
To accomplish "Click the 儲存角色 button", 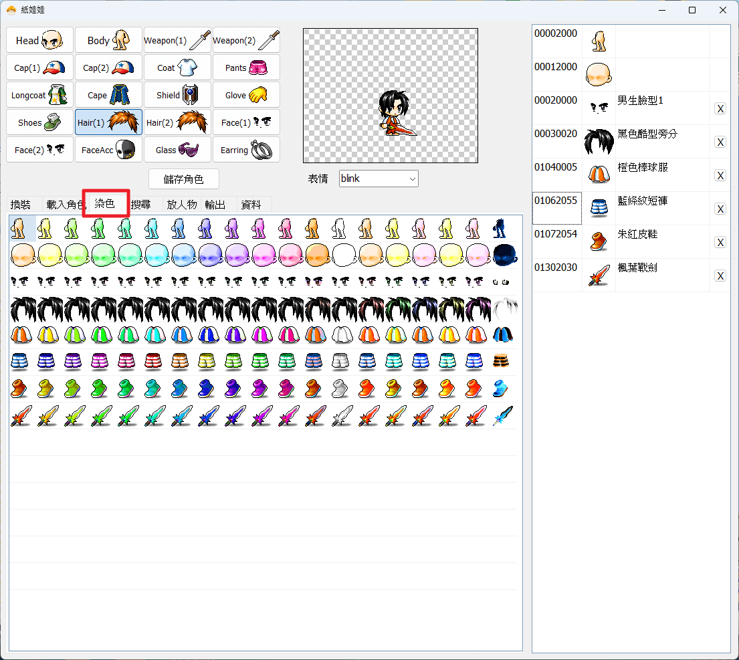I will click(x=184, y=179).
